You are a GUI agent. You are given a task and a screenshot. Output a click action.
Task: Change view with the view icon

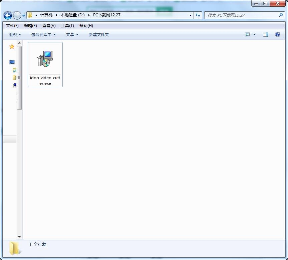(247, 34)
